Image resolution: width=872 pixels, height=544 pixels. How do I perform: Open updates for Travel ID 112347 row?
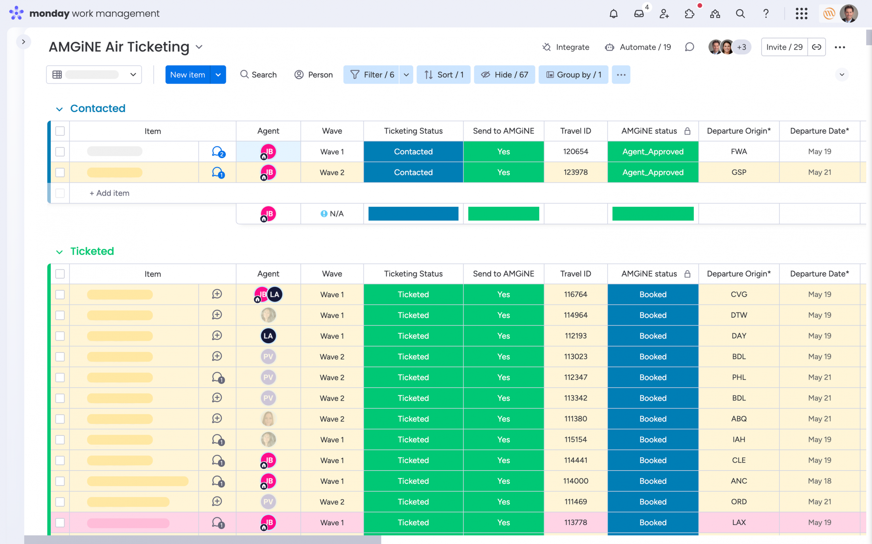(x=218, y=377)
